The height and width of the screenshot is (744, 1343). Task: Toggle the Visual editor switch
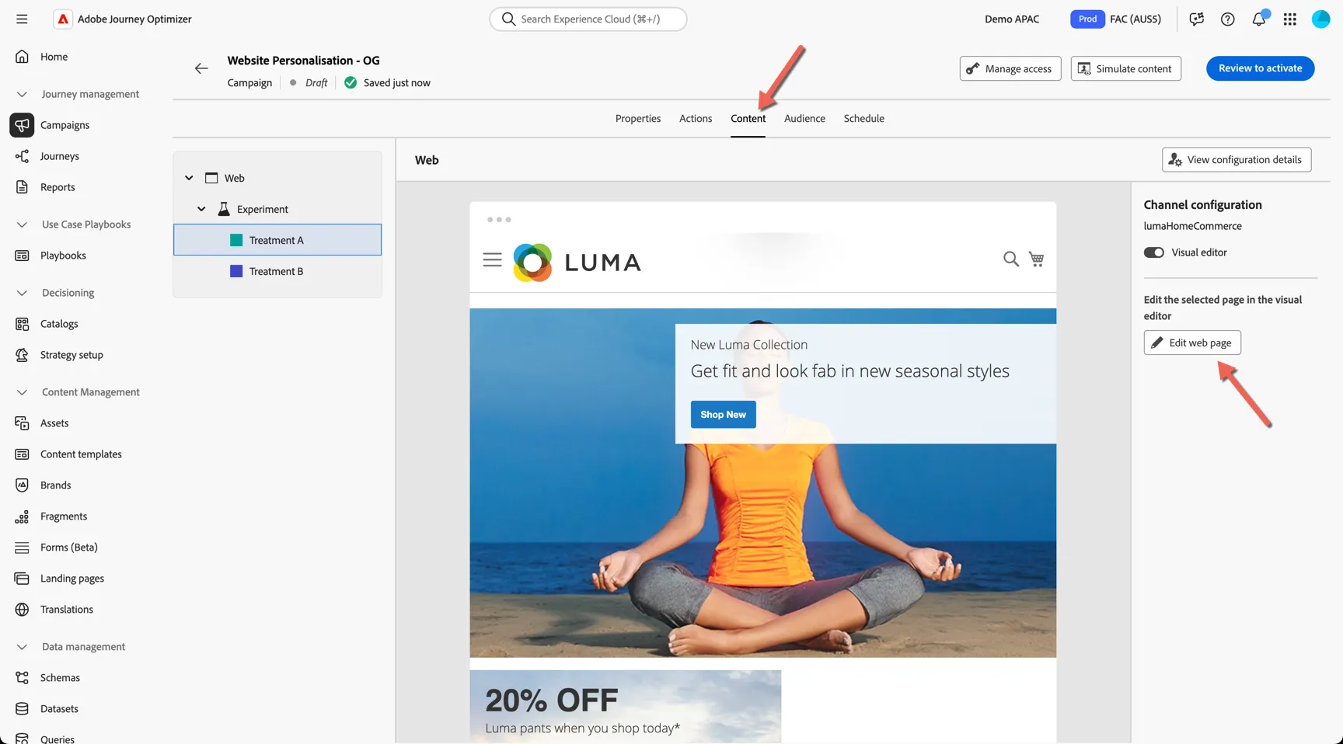click(x=1154, y=252)
